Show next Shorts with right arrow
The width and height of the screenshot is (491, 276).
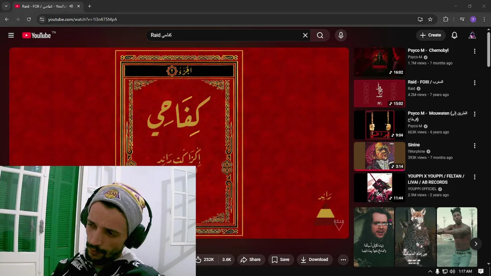coord(476,244)
